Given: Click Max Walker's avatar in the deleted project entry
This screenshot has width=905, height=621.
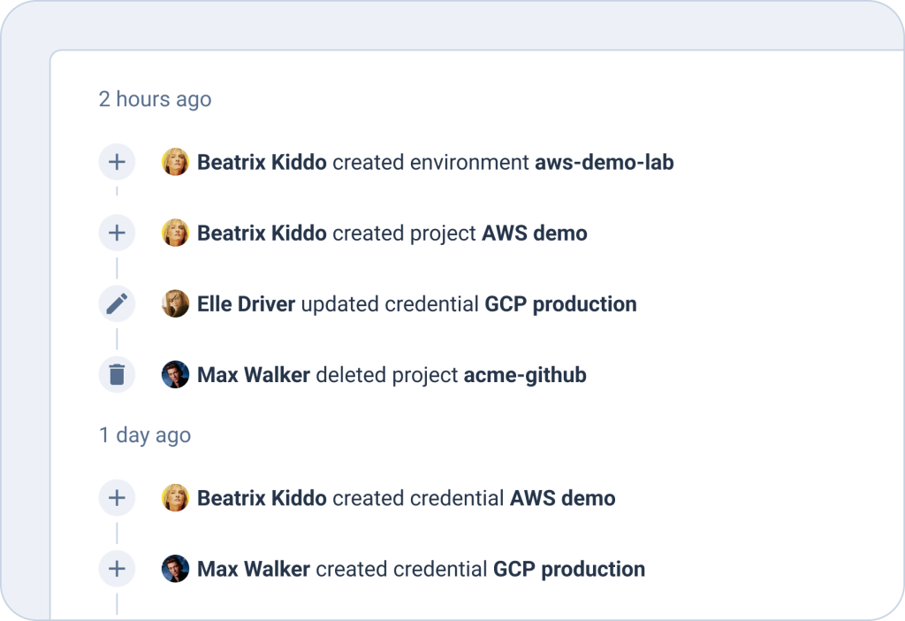Looking at the screenshot, I should coord(175,375).
